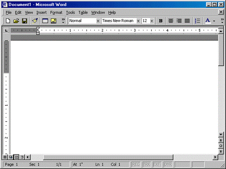
Task: Switch to Web Layout view
Action: click(11, 157)
